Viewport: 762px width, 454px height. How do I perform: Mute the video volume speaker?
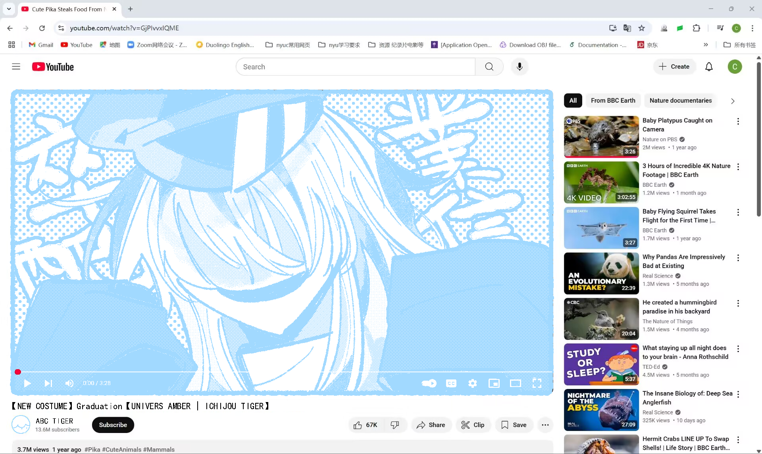(x=69, y=383)
